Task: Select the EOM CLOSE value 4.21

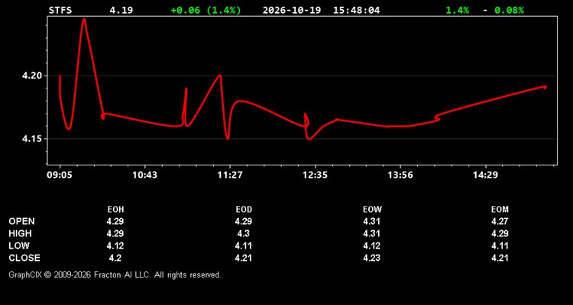Action: (500, 258)
